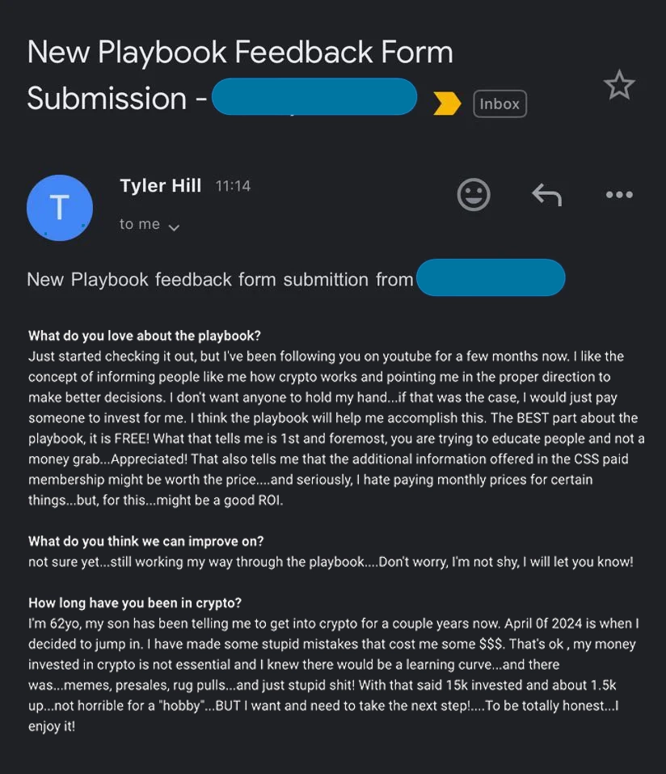Click the answer starting "not sure yet"
This screenshot has width=666, height=774.
click(331, 561)
